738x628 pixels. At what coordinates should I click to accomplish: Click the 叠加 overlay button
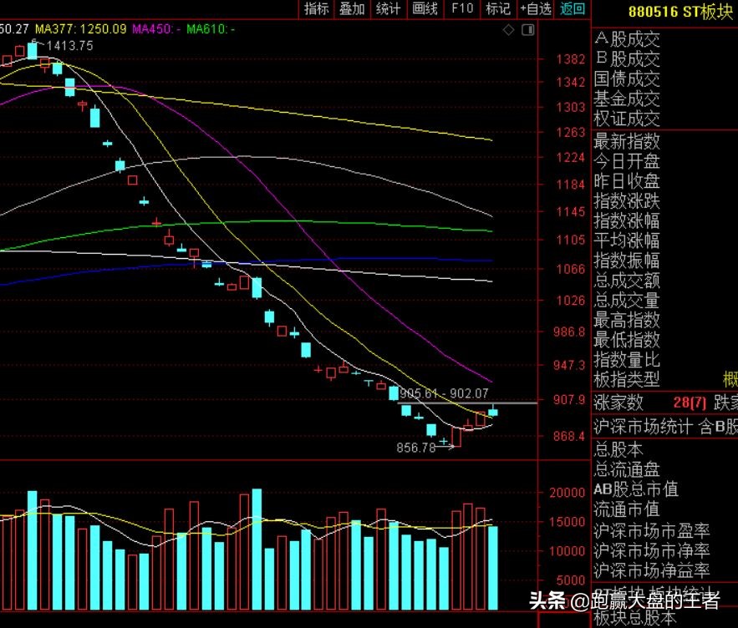[352, 9]
